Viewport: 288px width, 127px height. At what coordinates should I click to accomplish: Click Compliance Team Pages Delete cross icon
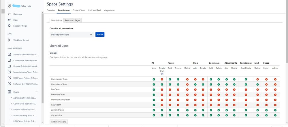(187, 84)
